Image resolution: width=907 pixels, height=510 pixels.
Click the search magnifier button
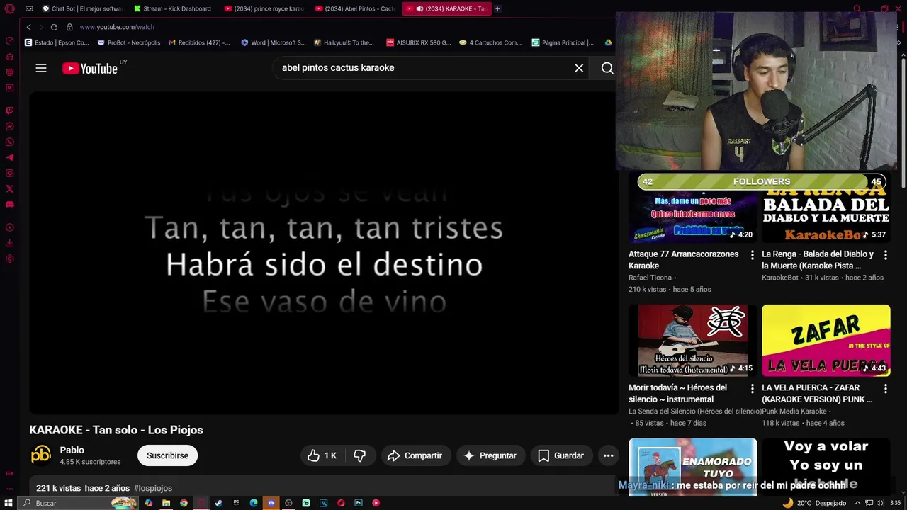(607, 68)
